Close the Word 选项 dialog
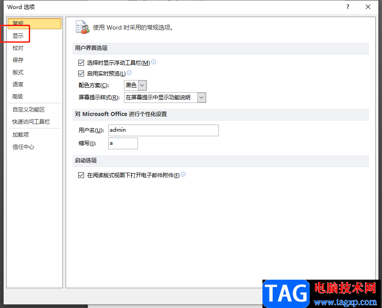 368,7
